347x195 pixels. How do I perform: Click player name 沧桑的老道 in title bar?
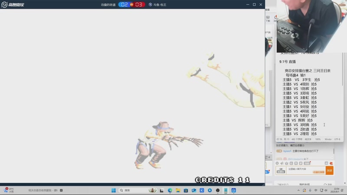108,5
